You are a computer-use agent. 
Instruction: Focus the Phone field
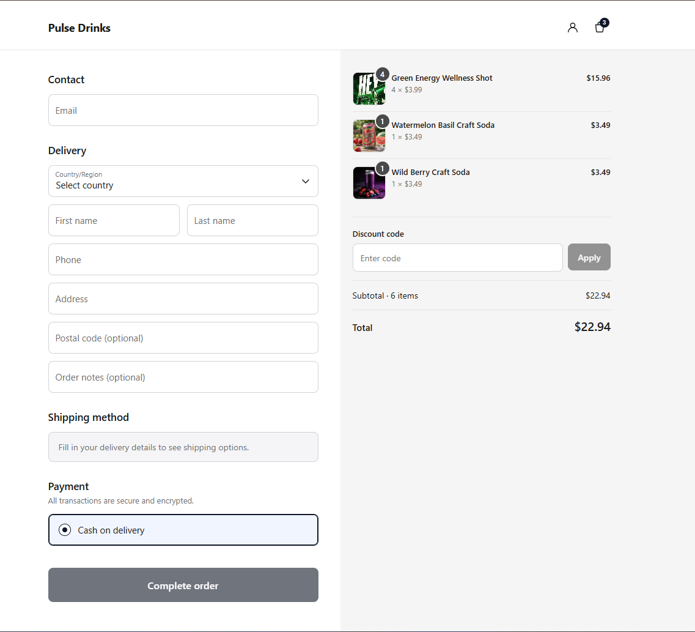(183, 259)
